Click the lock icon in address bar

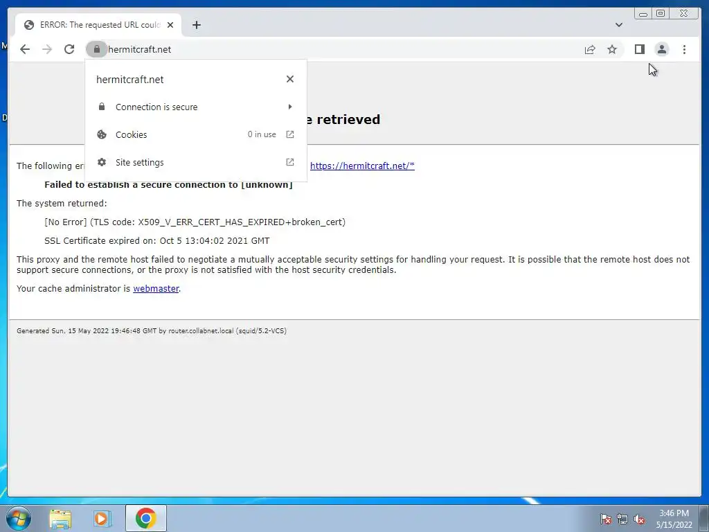pos(96,49)
